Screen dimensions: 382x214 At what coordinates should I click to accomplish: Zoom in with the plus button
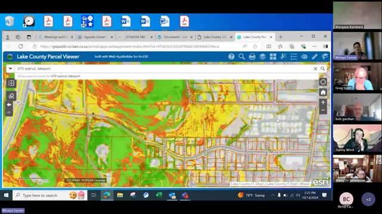323,102
